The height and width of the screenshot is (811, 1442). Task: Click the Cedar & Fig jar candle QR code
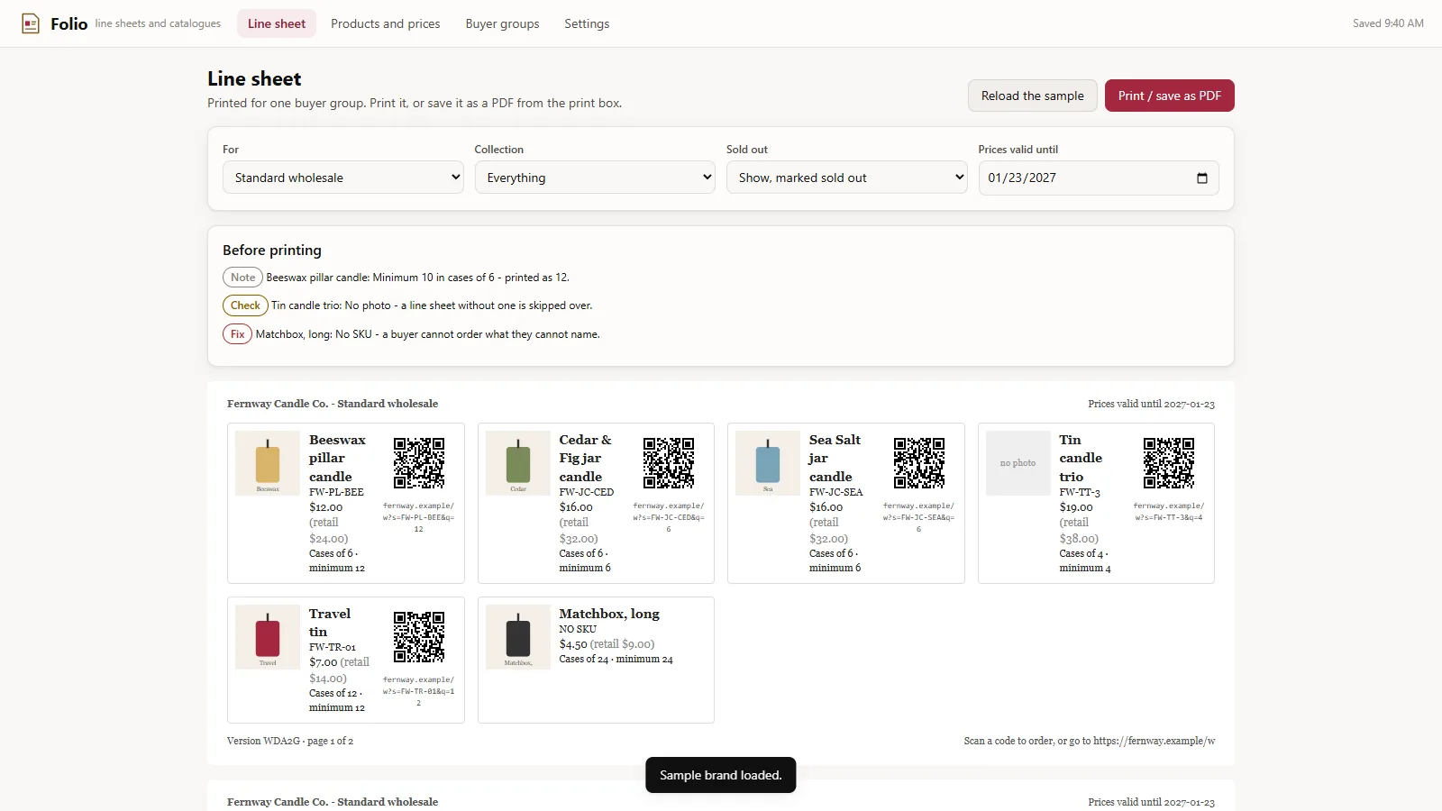[x=669, y=463]
